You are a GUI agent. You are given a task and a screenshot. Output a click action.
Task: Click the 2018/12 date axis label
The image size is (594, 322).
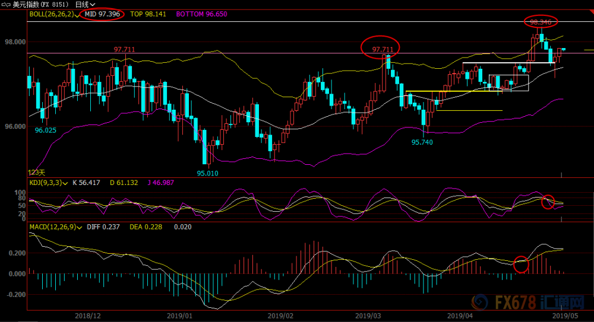88,315
